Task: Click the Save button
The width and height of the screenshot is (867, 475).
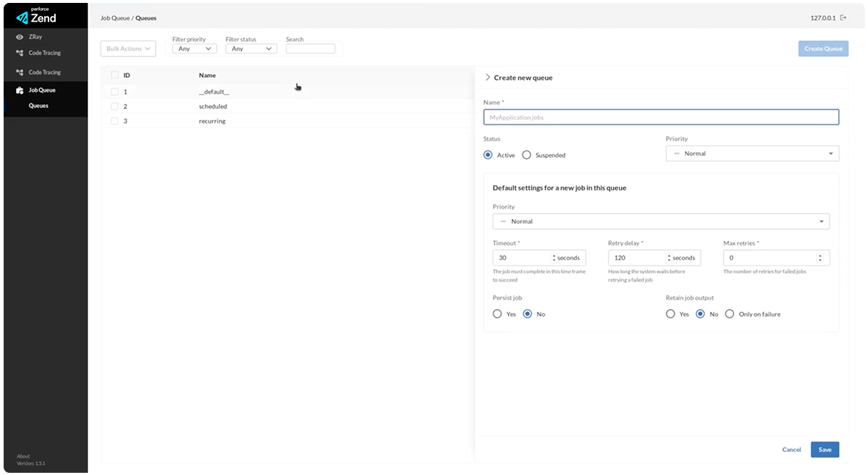Action: tap(824, 450)
